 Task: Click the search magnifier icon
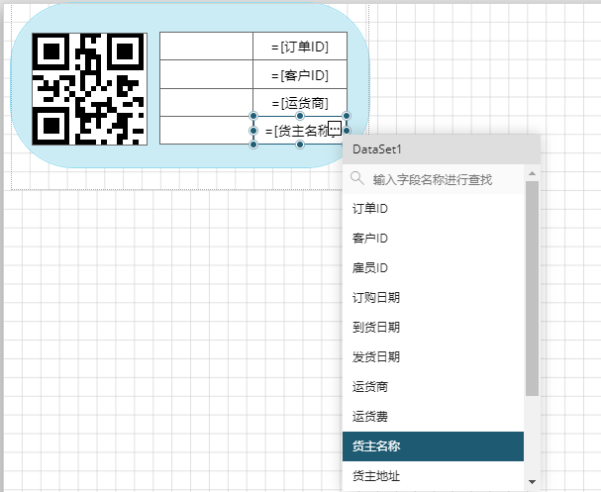[x=356, y=178]
